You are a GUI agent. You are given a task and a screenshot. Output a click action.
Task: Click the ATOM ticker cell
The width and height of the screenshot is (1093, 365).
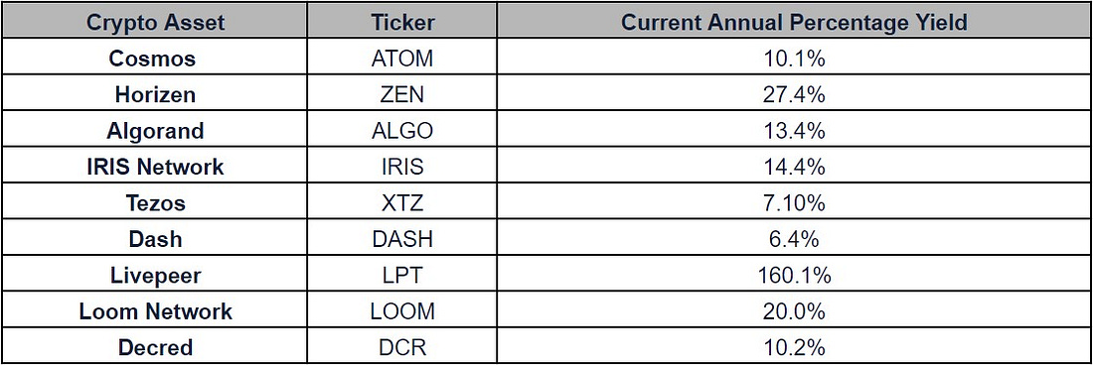point(402,58)
